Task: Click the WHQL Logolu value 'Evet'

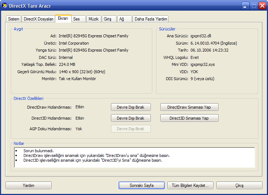Action: [x=195, y=57]
